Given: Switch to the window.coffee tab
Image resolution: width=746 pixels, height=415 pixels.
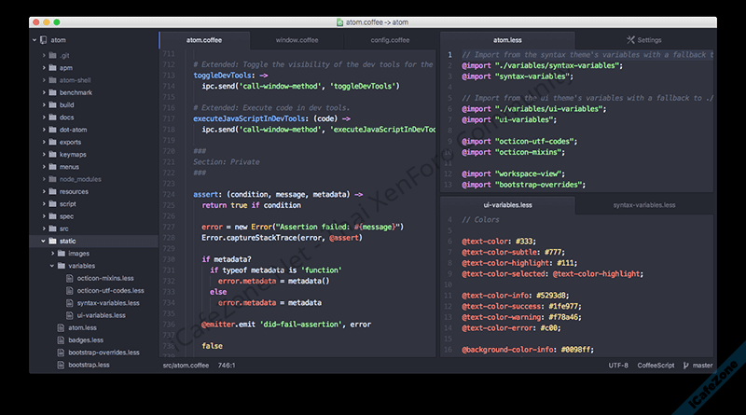Looking at the screenshot, I should 298,40.
